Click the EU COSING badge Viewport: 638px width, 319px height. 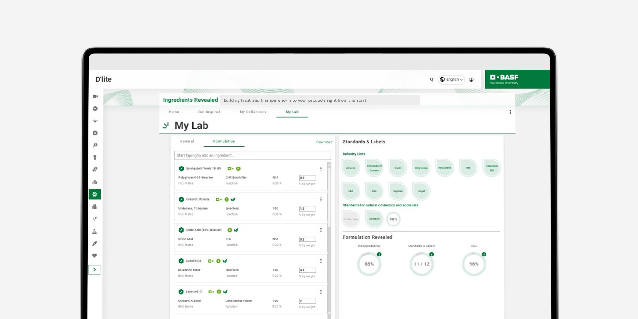[445, 168]
